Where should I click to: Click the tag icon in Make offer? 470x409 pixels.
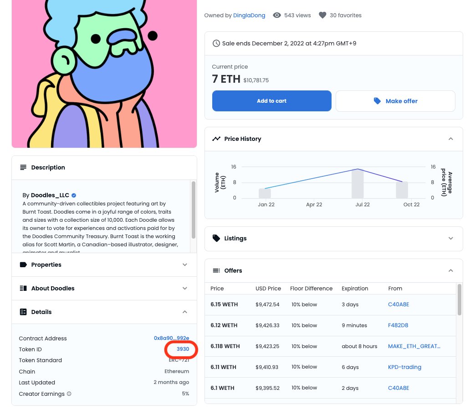377,101
